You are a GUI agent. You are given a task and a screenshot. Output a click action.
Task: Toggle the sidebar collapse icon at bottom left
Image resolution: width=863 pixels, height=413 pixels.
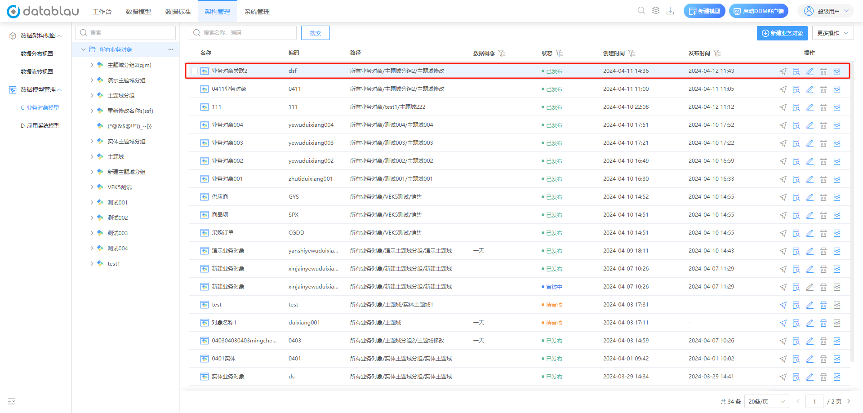pyautogui.click(x=11, y=401)
